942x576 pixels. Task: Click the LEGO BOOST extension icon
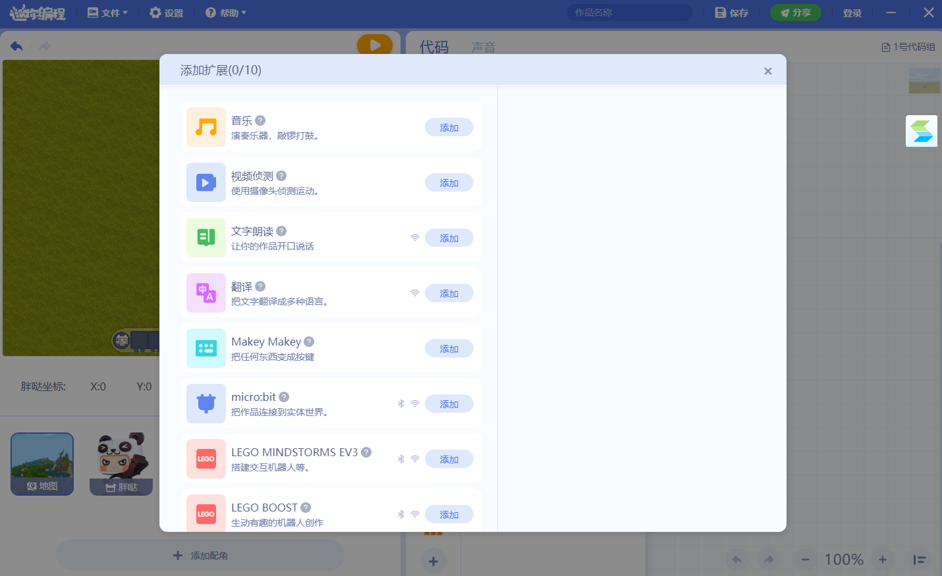pos(206,513)
